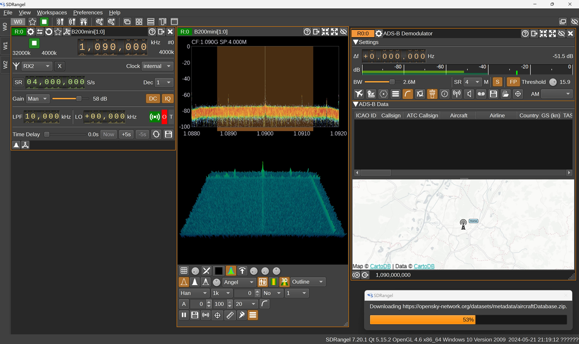This screenshot has height=344, width=579.
Task: Click the crosshair marker icon in ADS-B toolbar
Action: pos(517,94)
